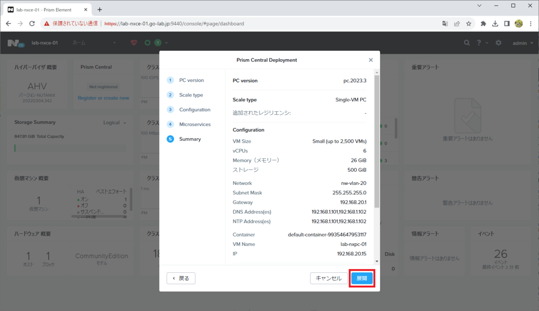This screenshot has width=539, height=311.
Task: Click the default-container-99354647953117 value
Action: tap(327, 235)
